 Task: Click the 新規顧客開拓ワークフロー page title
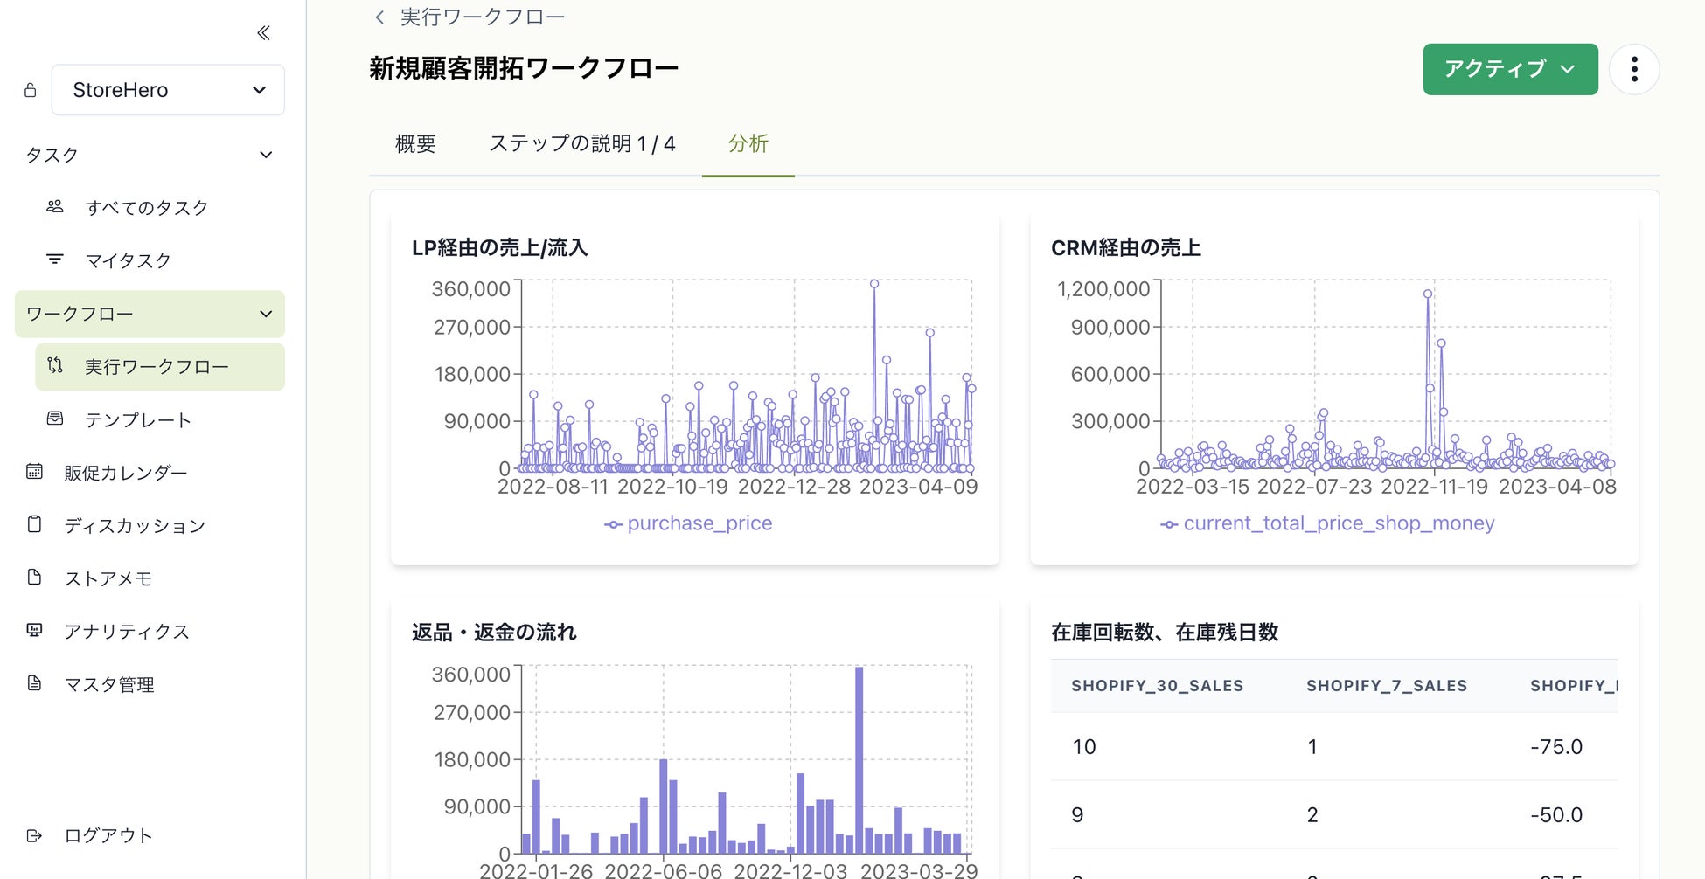(x=524, y=68)
